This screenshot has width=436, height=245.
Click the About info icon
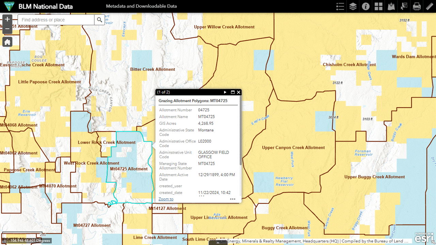pyautogui.click(x=366, y=6)
